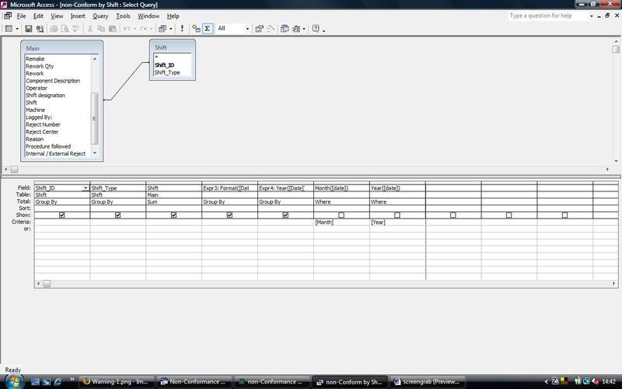622x389 pixels.
Task: Open the Windows Start orb
Action: 14,381
